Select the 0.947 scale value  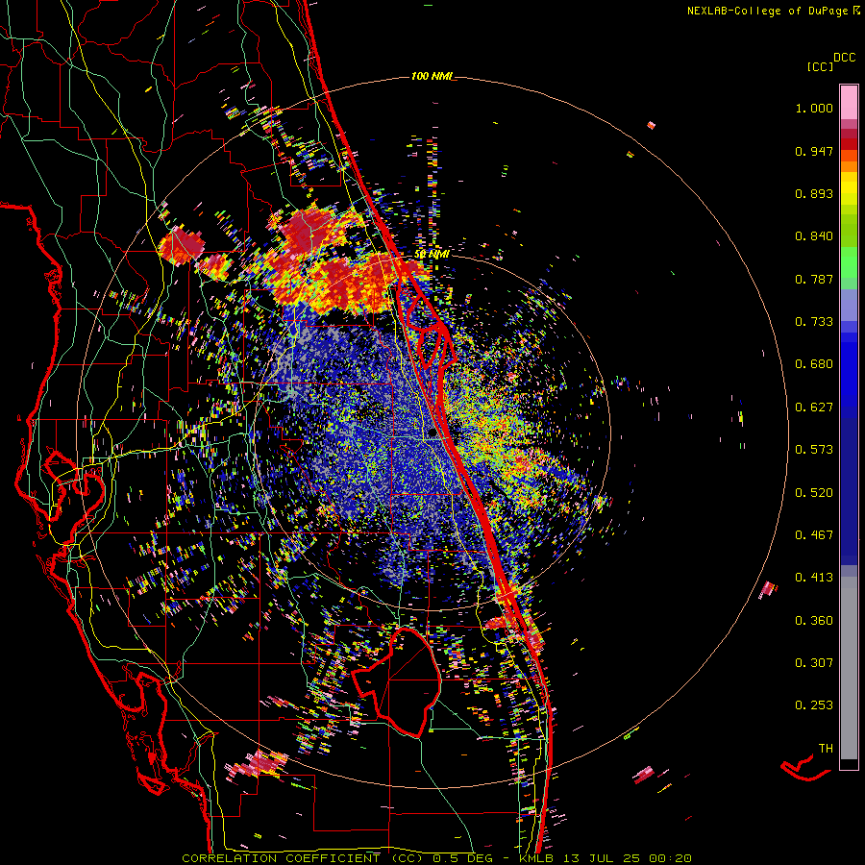tap(814, 151)
